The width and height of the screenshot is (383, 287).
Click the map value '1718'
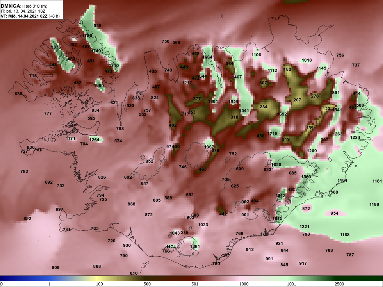272,134
